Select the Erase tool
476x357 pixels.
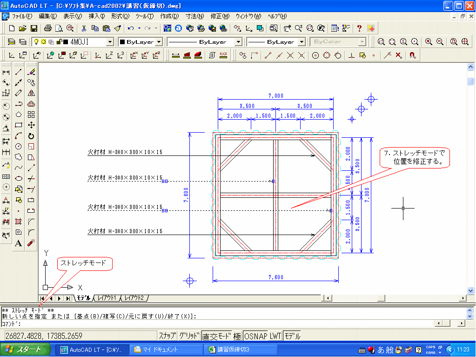click(31, 72)
